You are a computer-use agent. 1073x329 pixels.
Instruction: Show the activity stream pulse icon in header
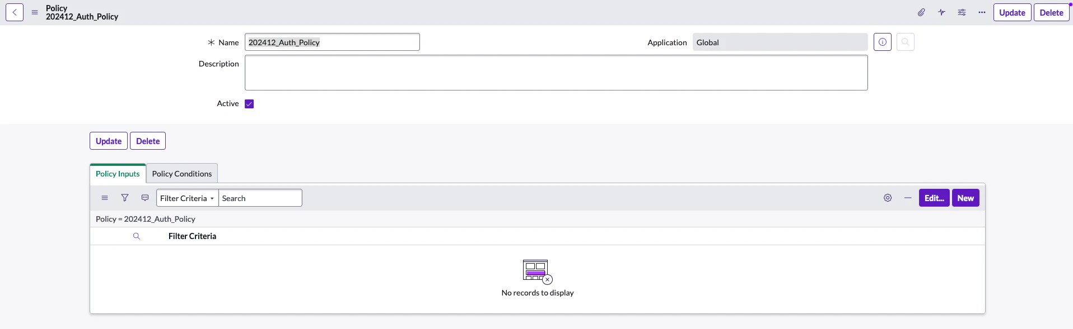pos(941,12)
